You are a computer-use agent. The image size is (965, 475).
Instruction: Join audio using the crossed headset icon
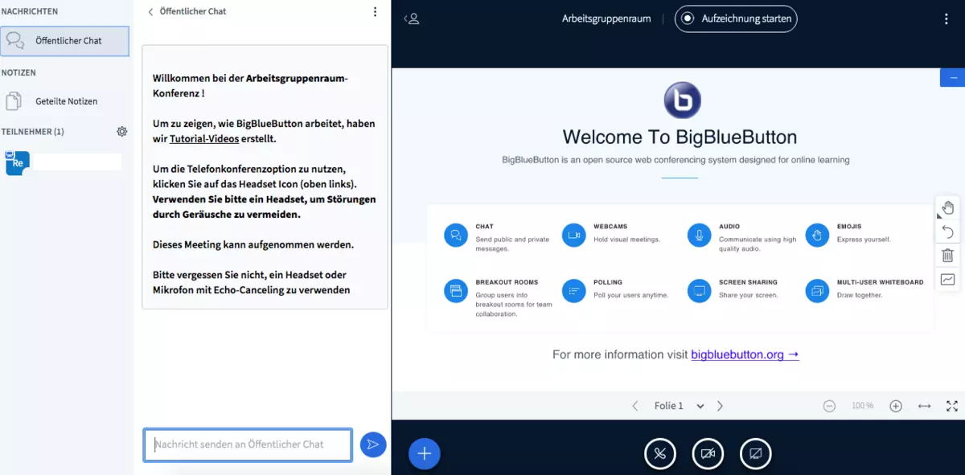[660, 453]
